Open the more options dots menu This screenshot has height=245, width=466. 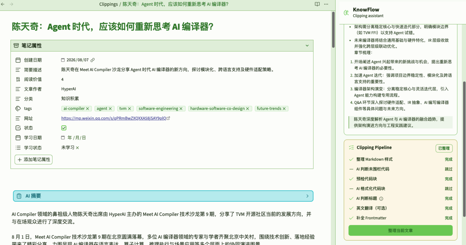pos(326,4)
